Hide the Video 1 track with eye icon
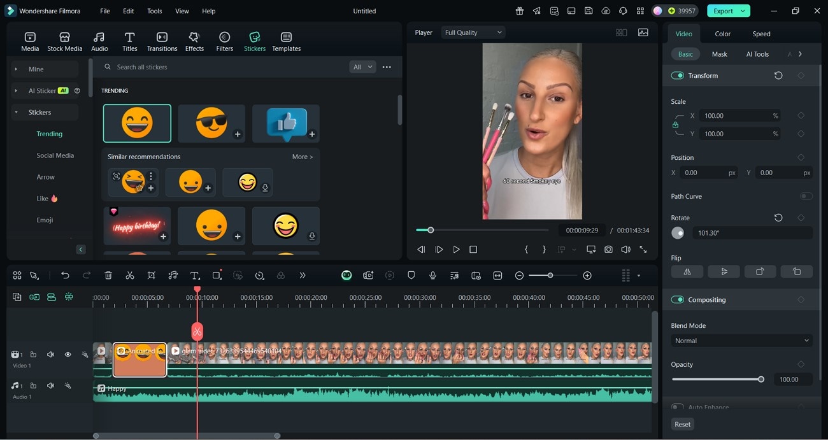The width and height of the screenshot is (828, 440). tap(68, 355)
